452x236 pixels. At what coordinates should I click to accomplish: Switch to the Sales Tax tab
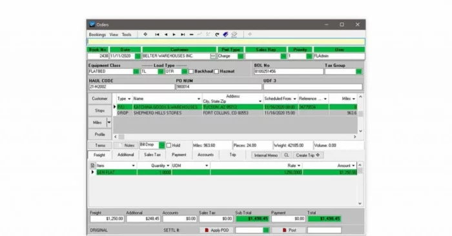click(x=152, y=155)
